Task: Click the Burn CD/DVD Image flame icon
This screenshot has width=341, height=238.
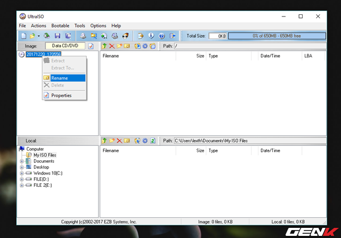Action: coord(126,36)
